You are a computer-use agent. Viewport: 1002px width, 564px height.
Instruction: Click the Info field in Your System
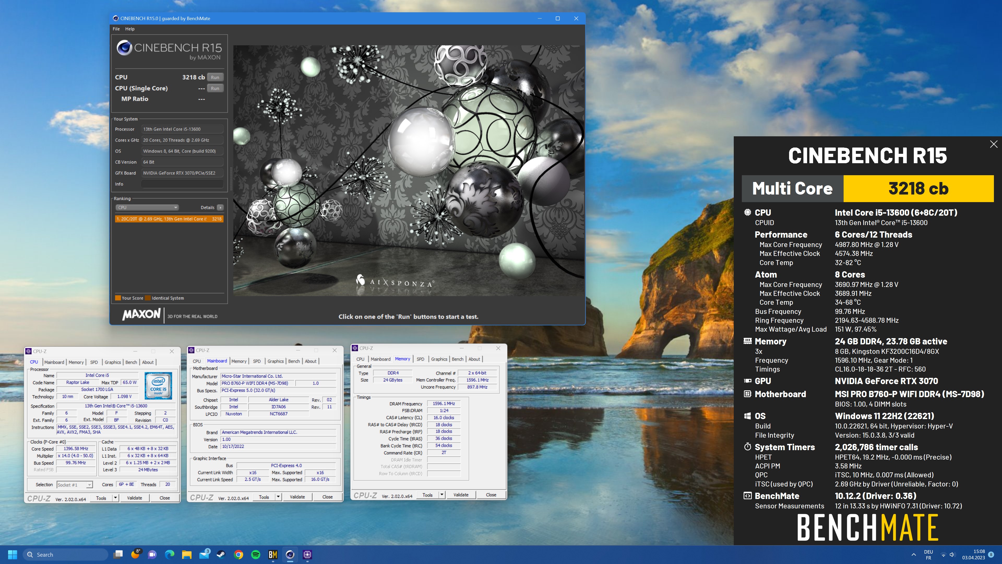(x=182, y=184)
